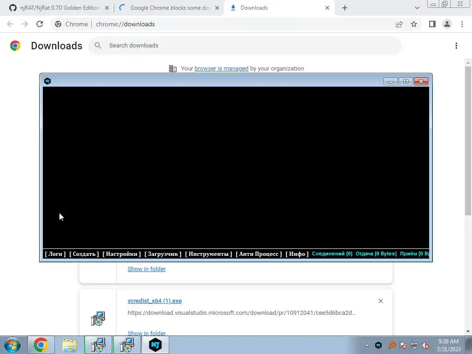
Task: Open the browser is managed link
Action: (x=221, y=69)
